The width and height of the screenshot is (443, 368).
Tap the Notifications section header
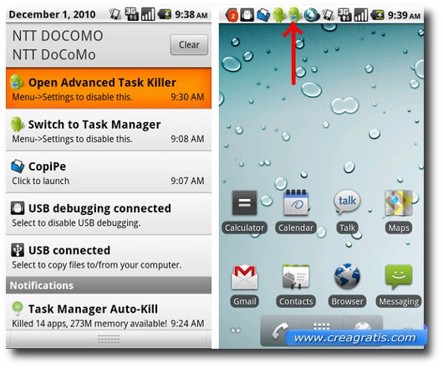(109, 285)
